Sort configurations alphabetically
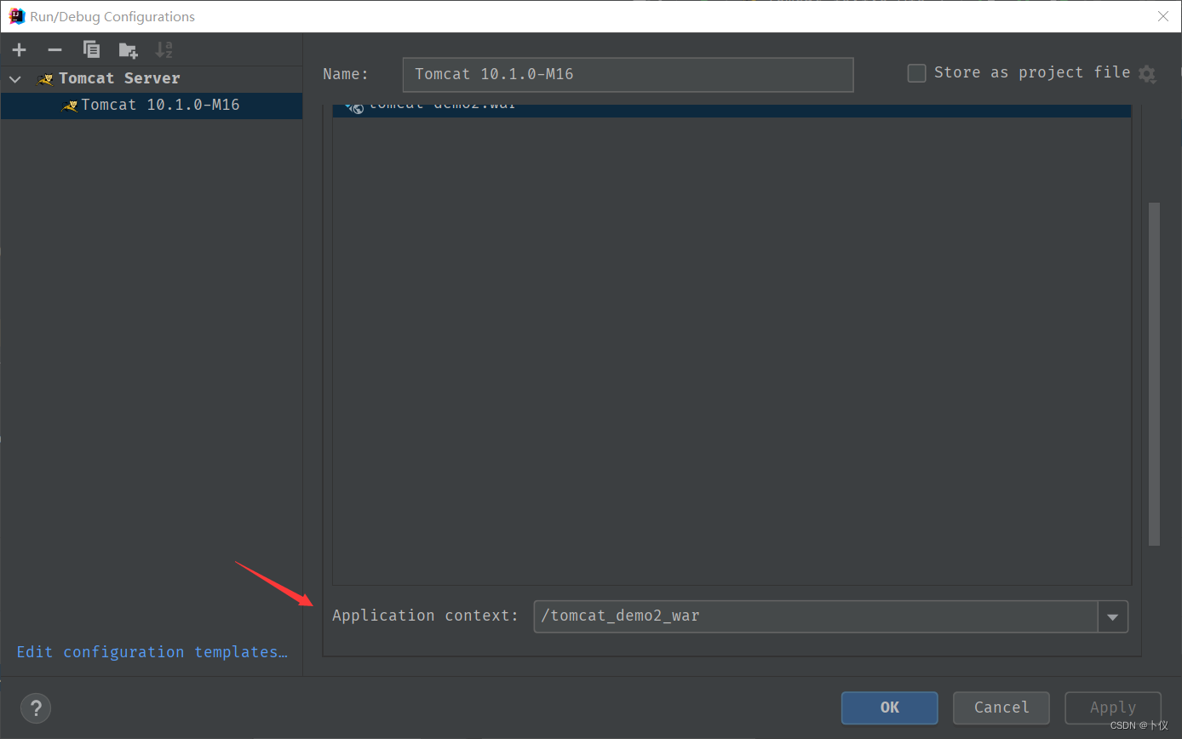 click(x=164, y=50)
